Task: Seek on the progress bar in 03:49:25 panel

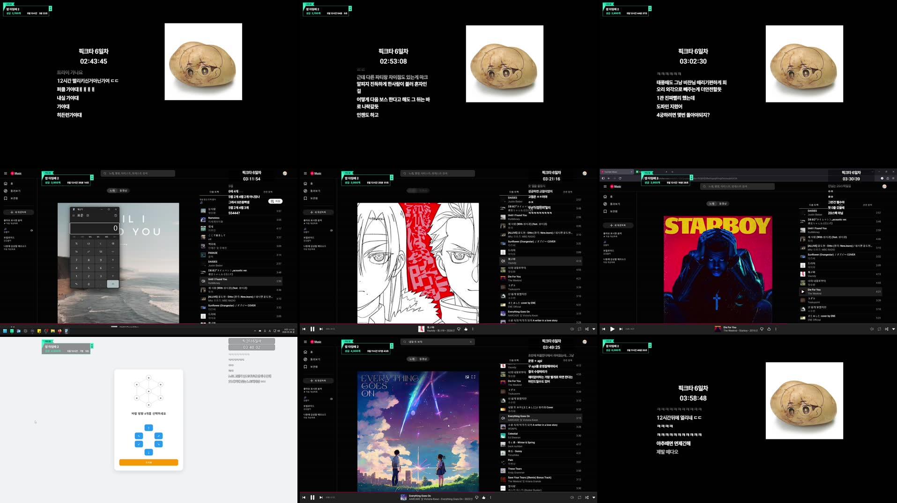Action: [448, 492]
